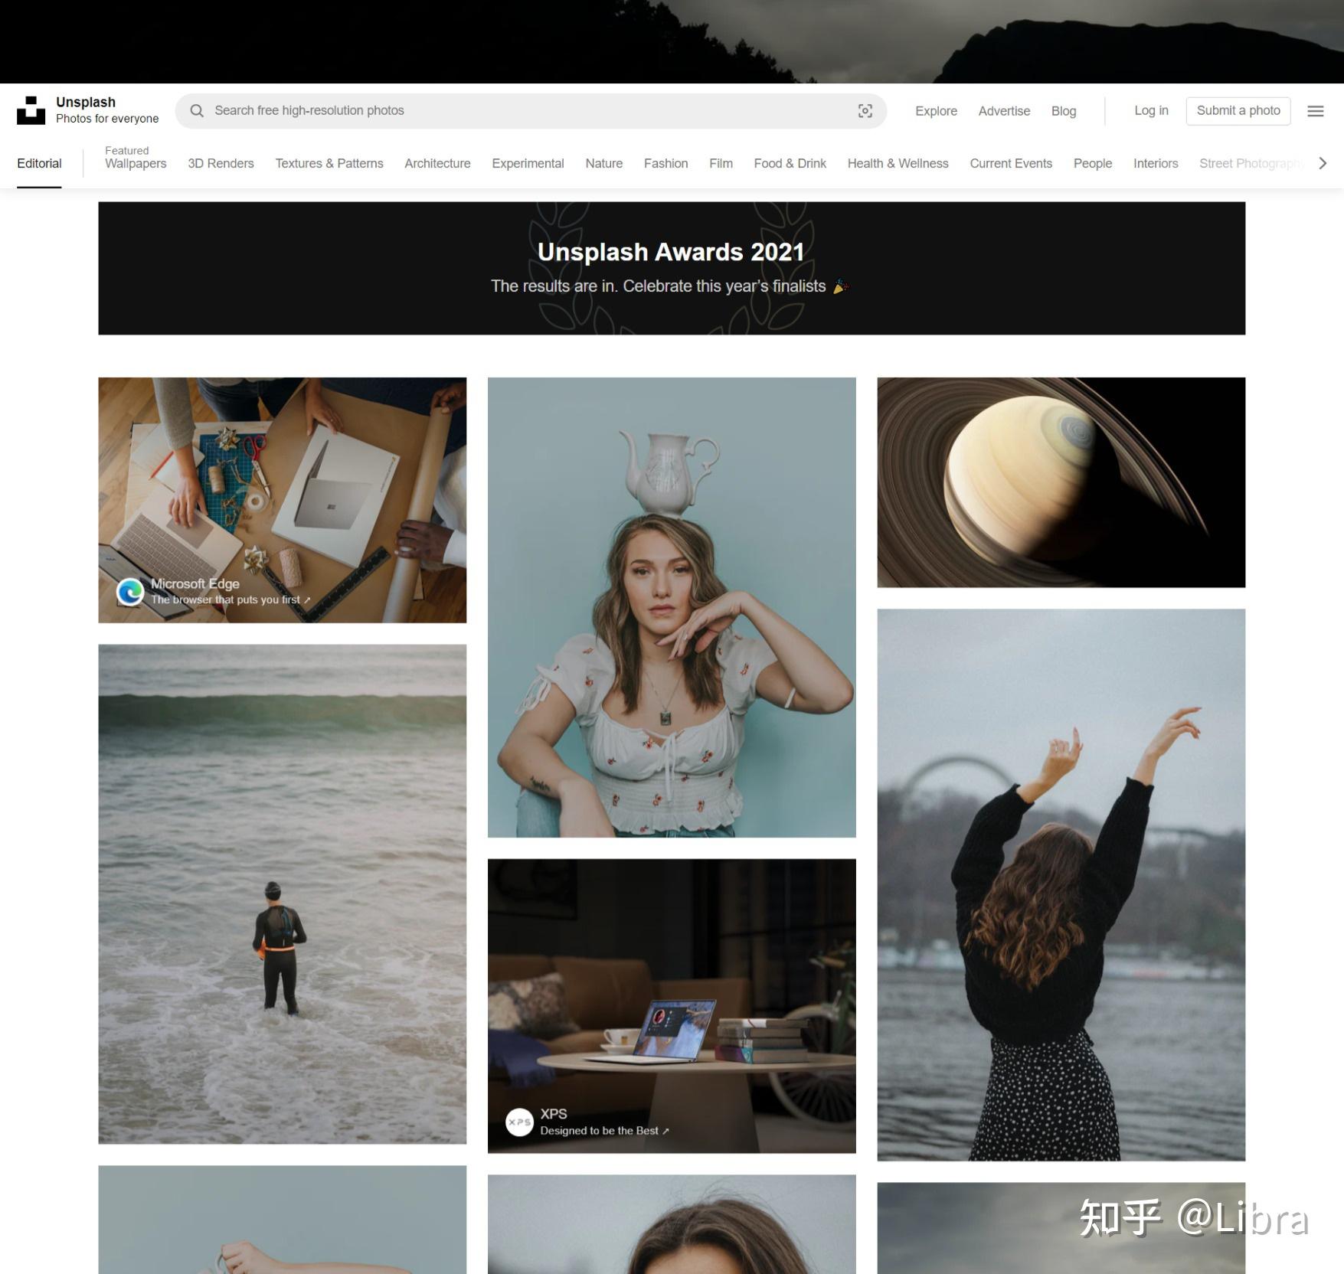View the People category
The width and height of the screenshot is (1344, 1274).
pyautogui.click(x=1093, y=163)
